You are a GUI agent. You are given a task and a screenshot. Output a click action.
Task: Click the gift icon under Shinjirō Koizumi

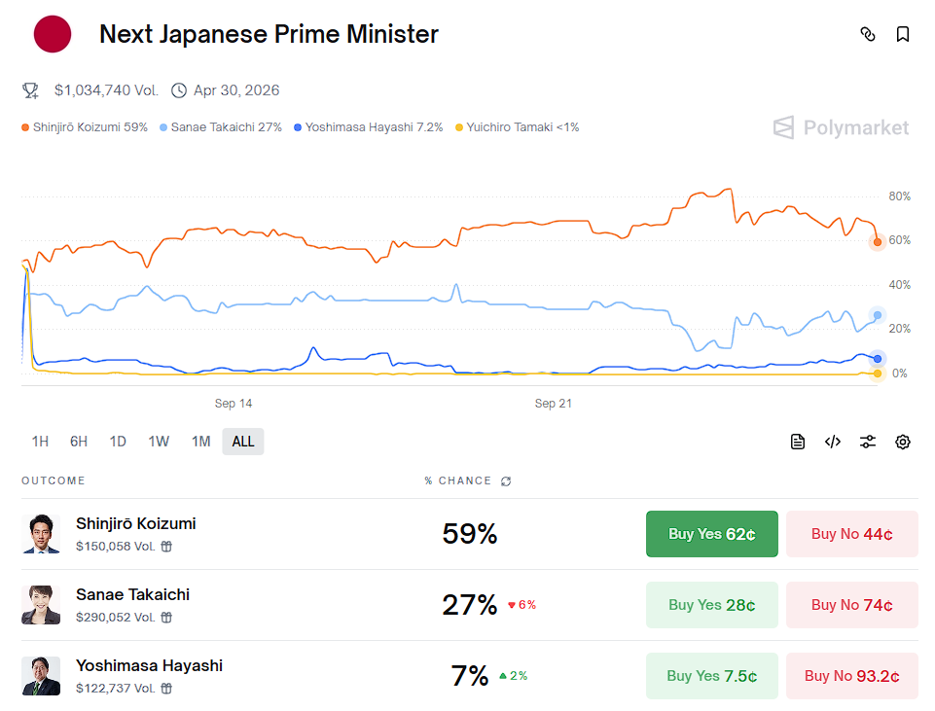pos(166,547)
